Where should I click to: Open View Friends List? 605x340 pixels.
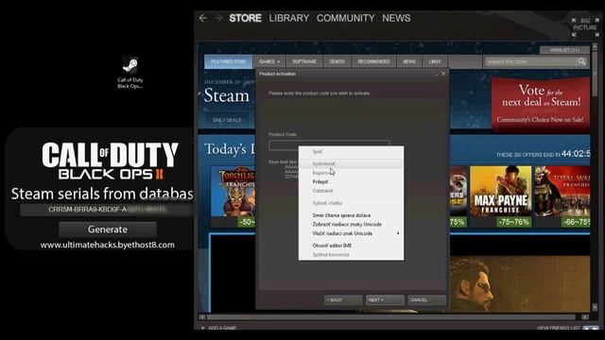pos(558,328)
